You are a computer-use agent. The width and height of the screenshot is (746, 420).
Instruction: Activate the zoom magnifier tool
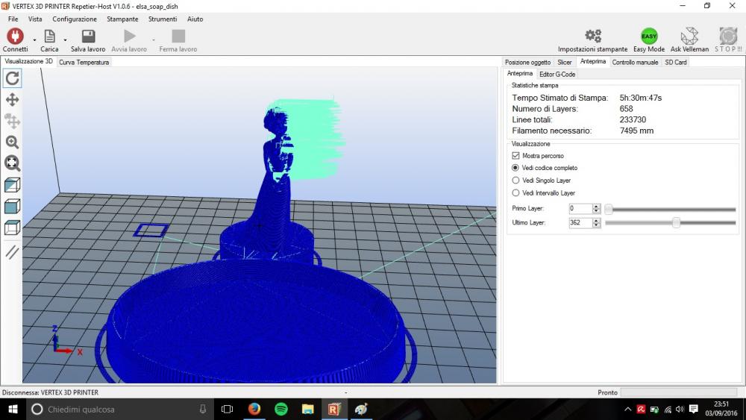click(13, 142)
